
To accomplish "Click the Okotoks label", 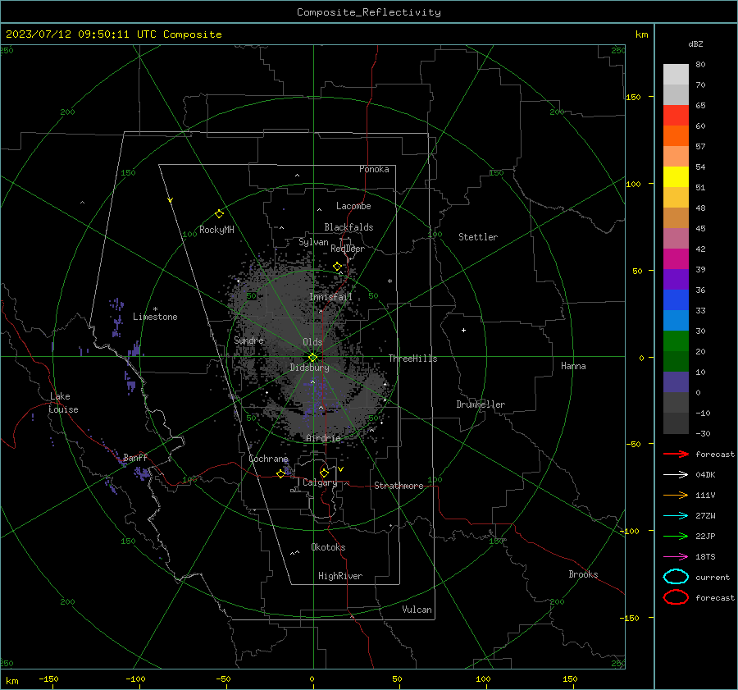I will tap(328, 547).
